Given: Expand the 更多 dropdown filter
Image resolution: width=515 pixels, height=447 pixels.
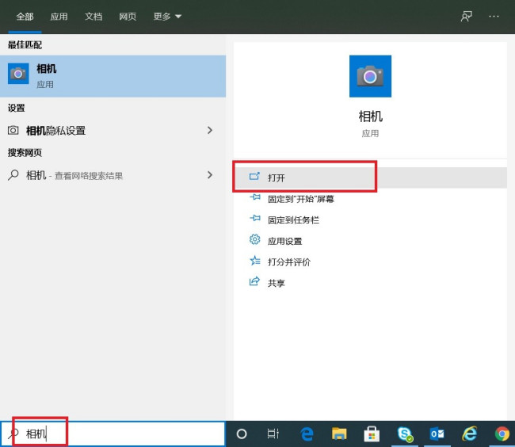Looking at the screenshot, I should 167,16.
